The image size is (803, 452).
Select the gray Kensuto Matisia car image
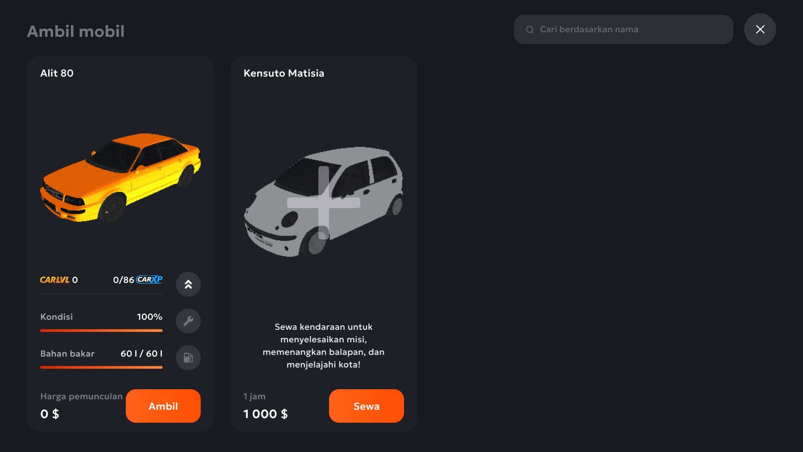click(x=324, y=202)
